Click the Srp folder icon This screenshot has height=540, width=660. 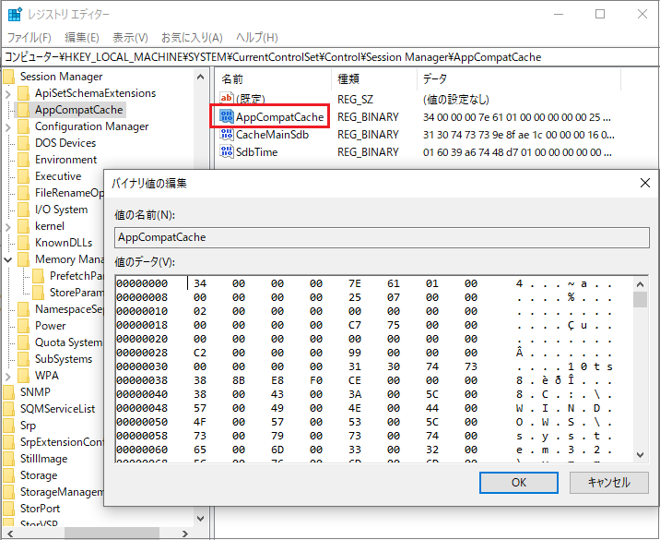tap(9, 426)
